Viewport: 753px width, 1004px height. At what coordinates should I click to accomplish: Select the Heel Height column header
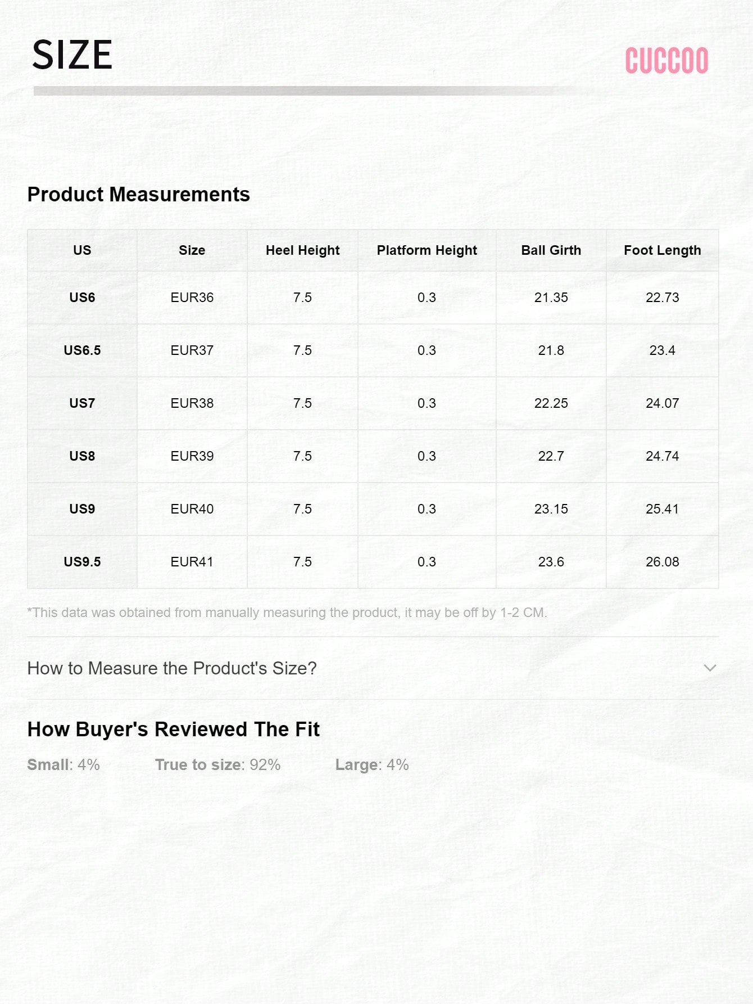[302, 250]
